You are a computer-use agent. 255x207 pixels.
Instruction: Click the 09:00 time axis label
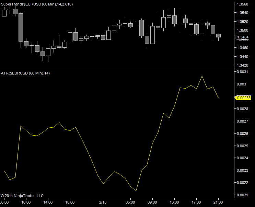152,202
